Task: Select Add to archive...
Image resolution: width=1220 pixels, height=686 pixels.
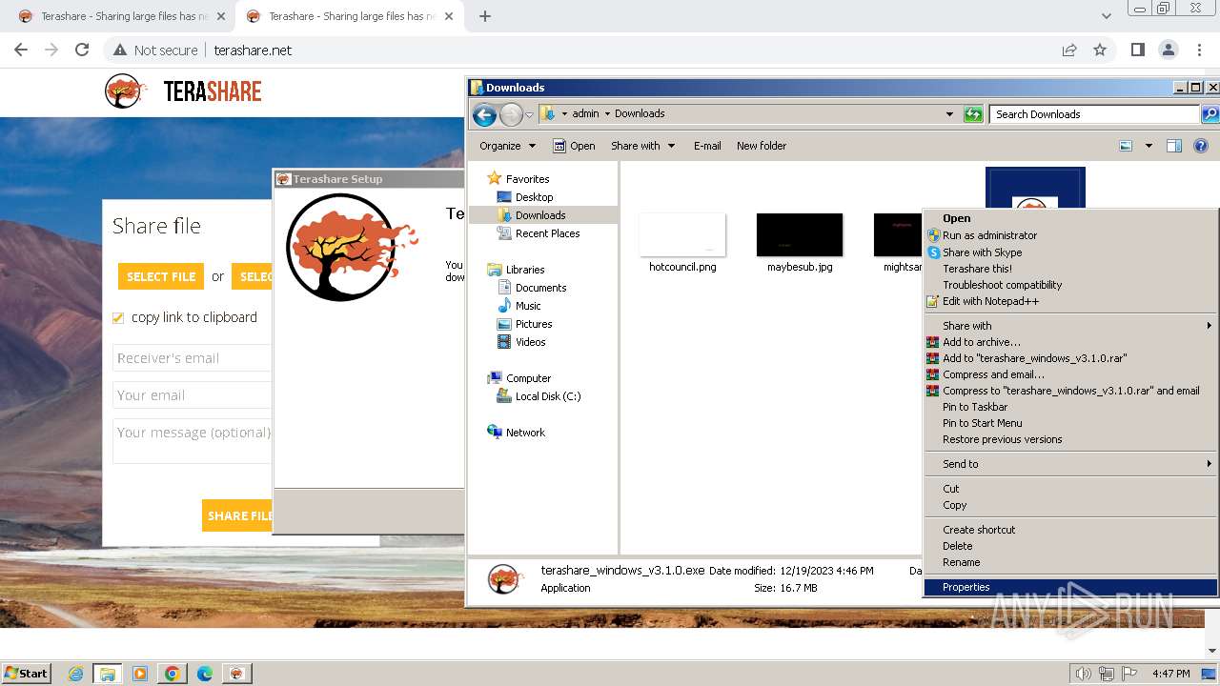Action: (x=1071, y=342)
